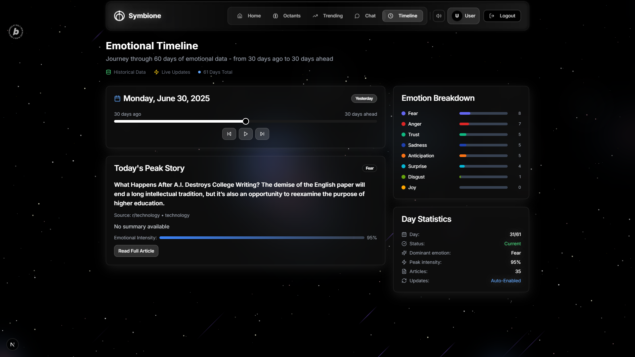Click the calendar icon beside the date
This screenshot has height=357, width=635.
coord(117,99)
